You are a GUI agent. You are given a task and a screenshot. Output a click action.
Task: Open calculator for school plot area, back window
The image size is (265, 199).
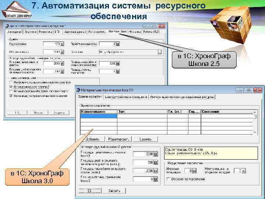(x=62, y=63)
